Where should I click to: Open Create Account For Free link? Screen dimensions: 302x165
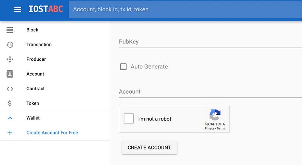(52, 133)
